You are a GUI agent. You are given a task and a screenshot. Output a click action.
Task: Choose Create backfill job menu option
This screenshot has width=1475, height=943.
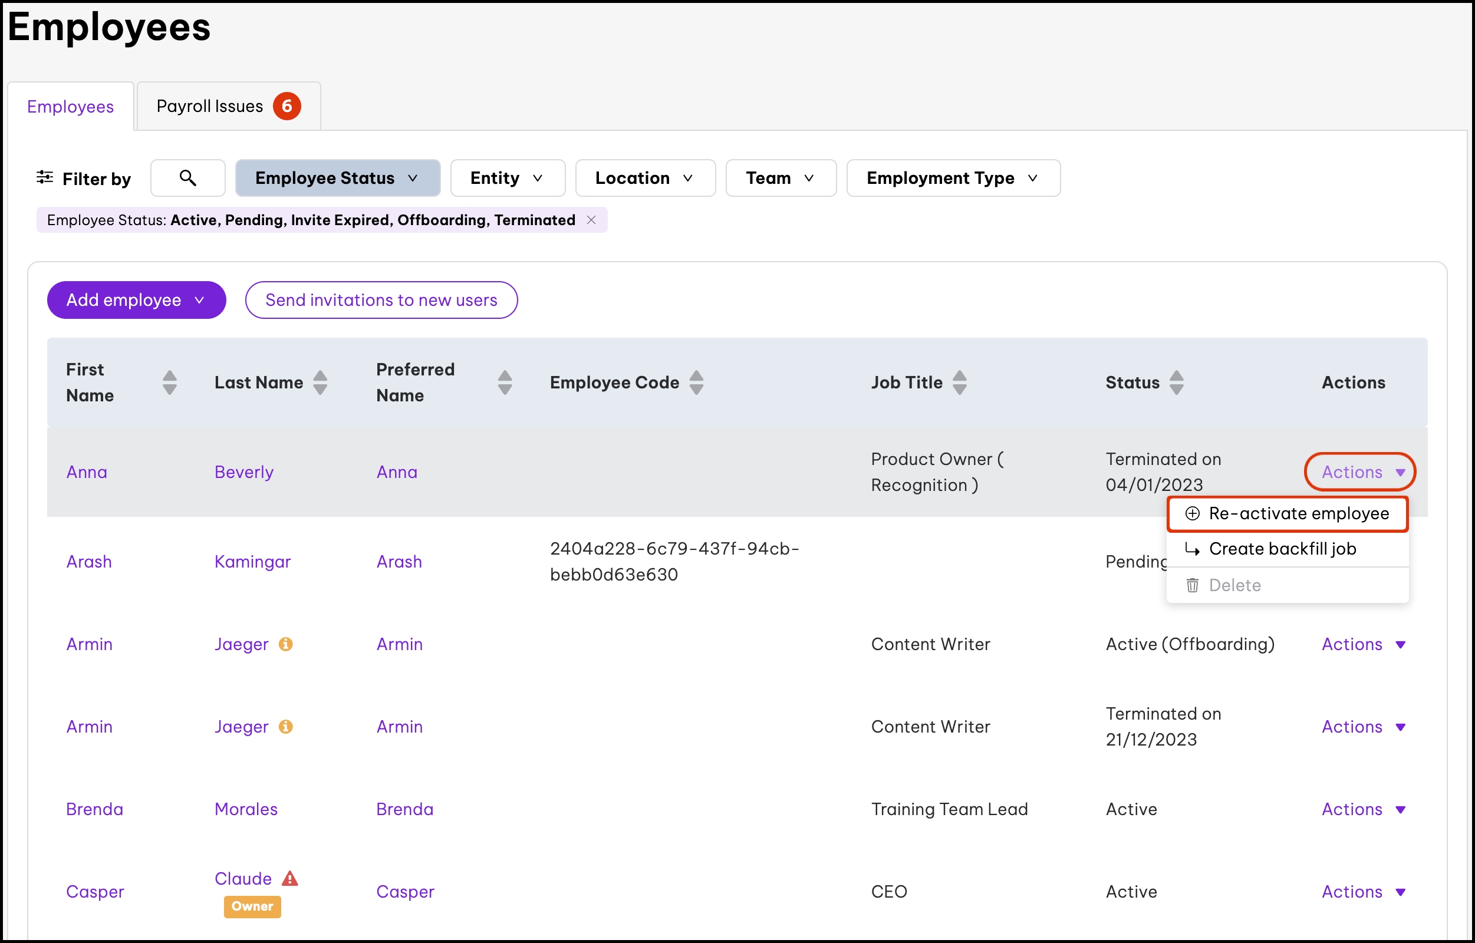tap(1282, 549)
